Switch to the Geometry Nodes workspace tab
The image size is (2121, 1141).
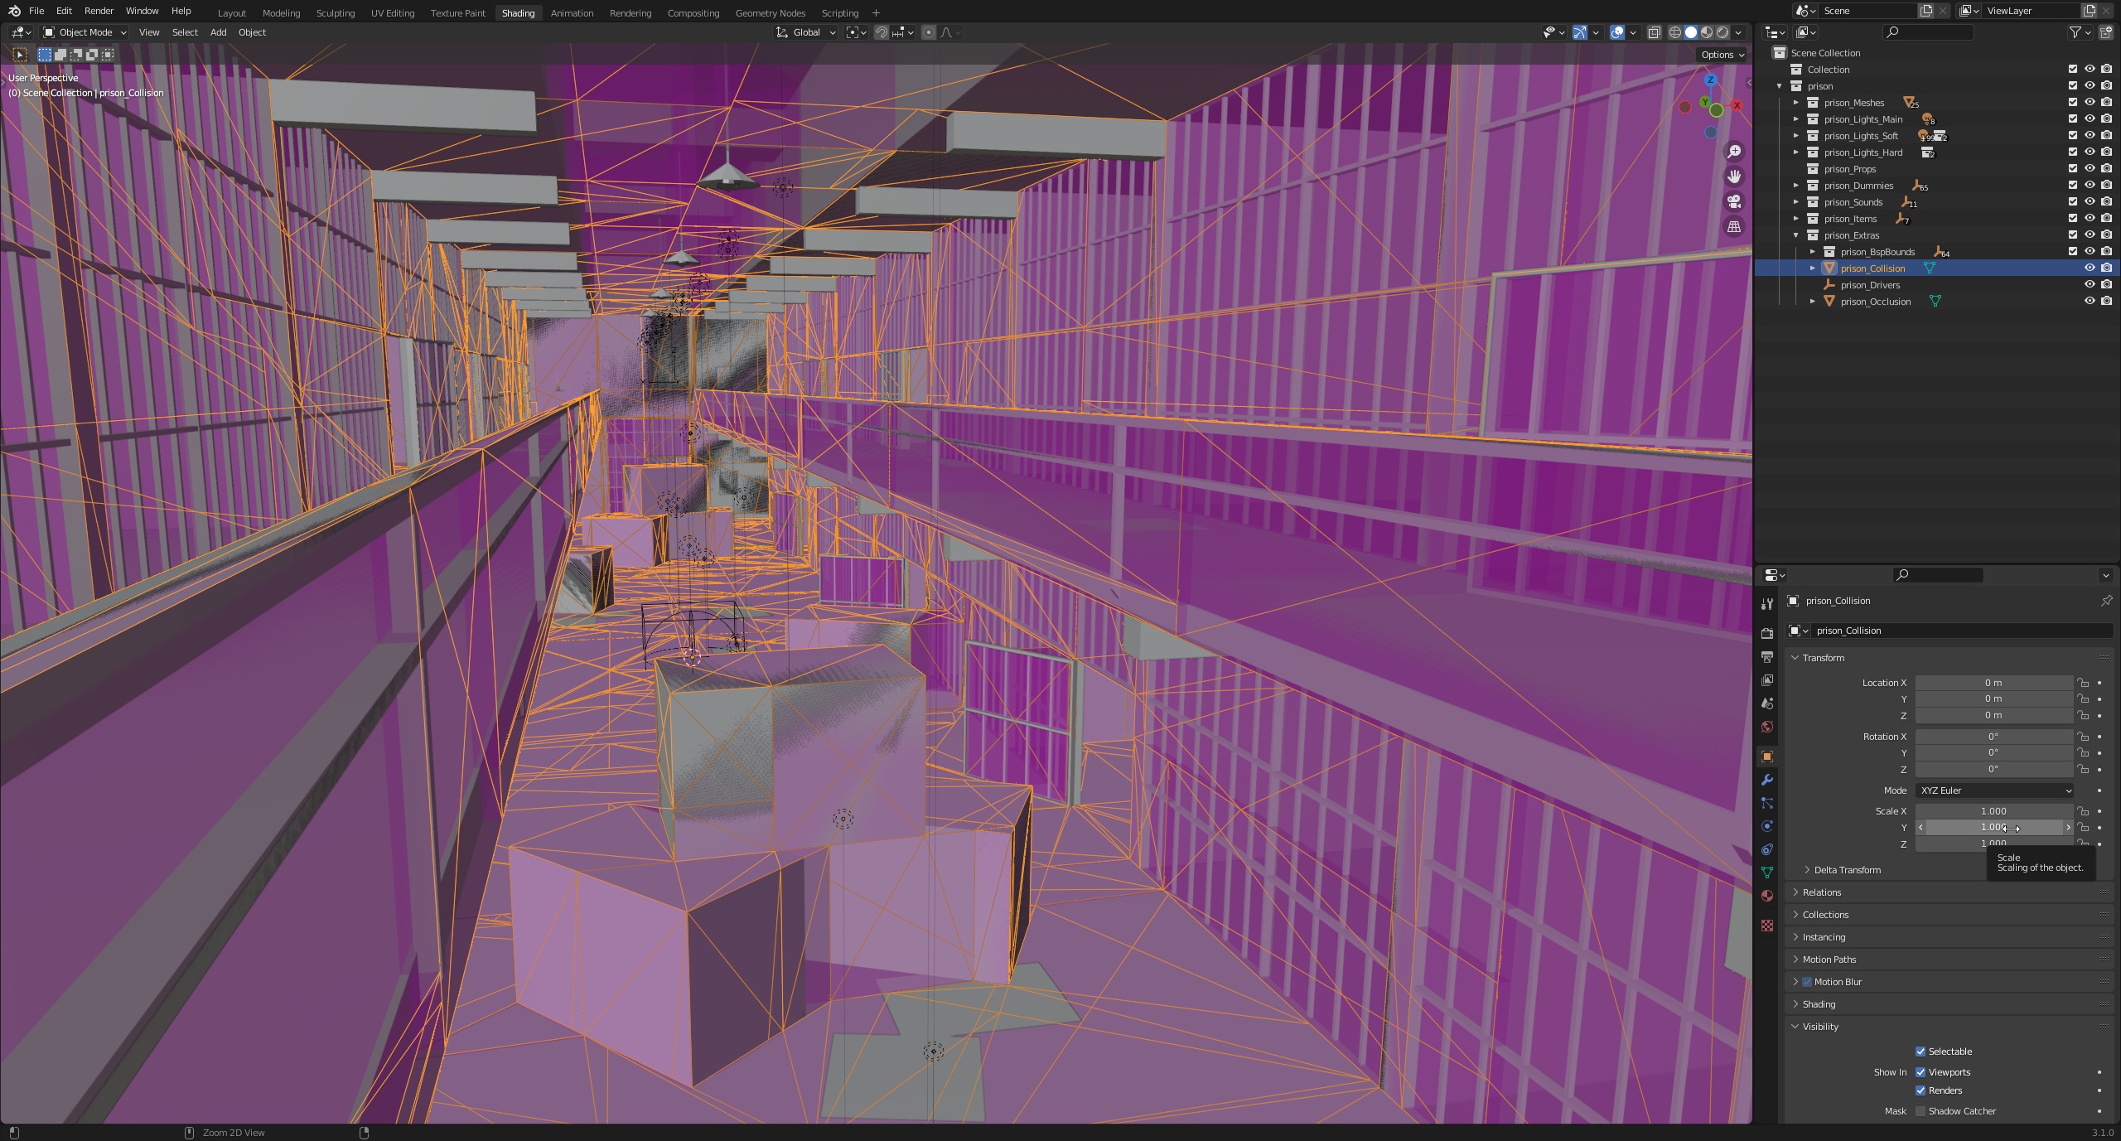click(x=770, y=13)
